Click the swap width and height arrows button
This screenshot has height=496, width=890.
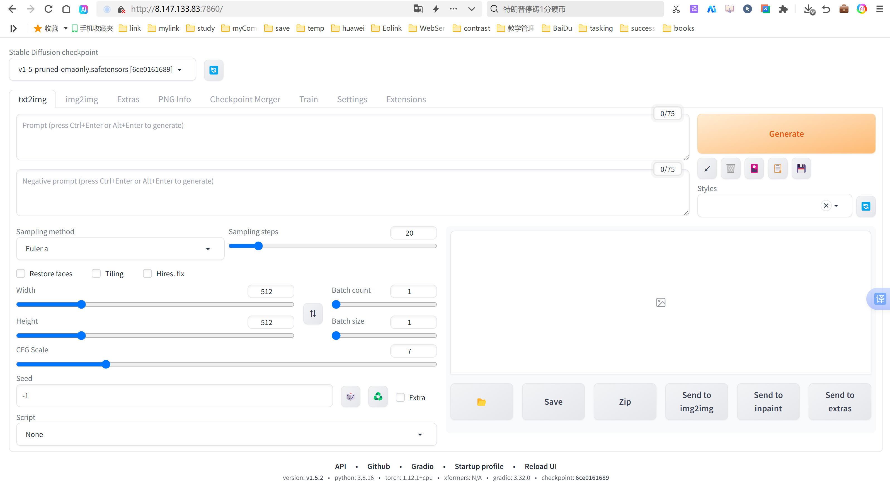click(313, 313)
